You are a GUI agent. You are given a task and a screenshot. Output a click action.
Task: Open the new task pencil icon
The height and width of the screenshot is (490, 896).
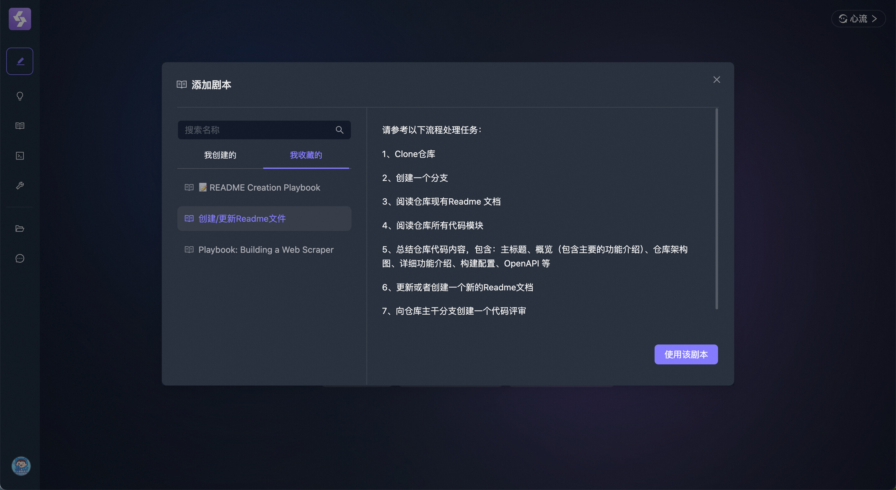(x=20, y=61)
